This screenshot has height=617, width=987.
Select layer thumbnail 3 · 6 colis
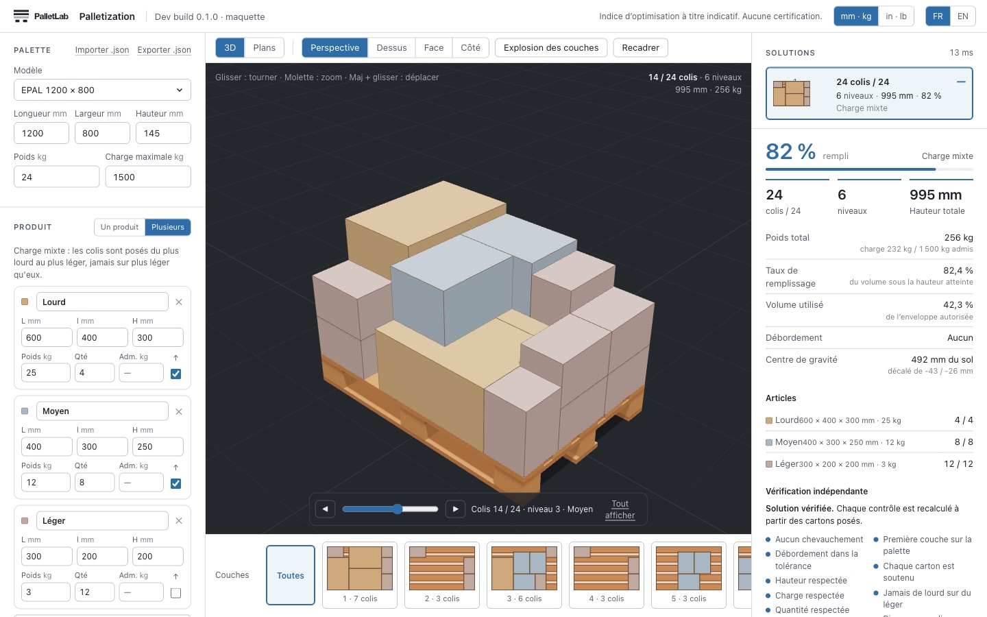pyautogui.click(x=524, y=575)
